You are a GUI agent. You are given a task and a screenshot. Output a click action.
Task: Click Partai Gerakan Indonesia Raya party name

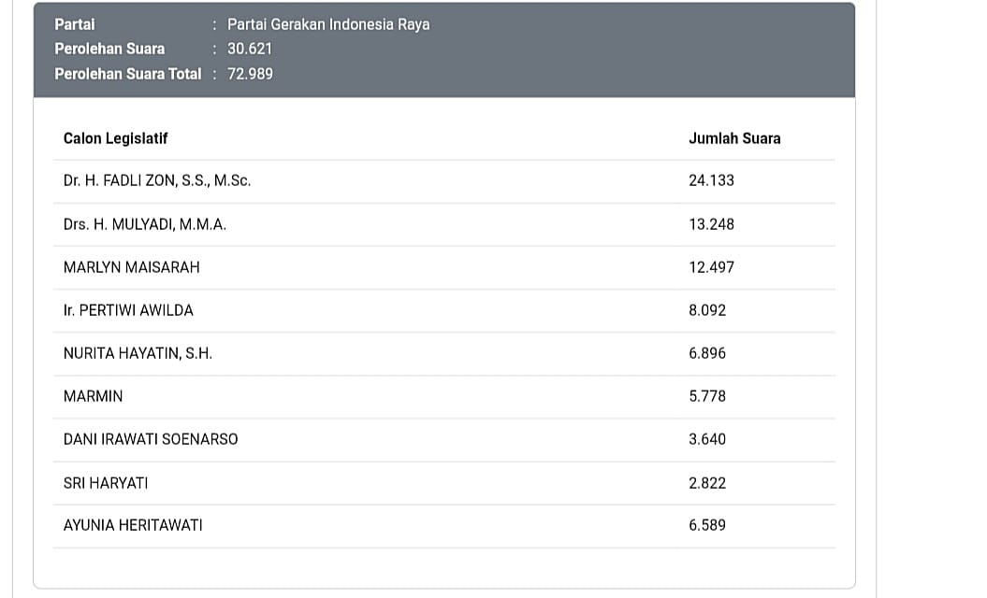(x=328, y=24)
